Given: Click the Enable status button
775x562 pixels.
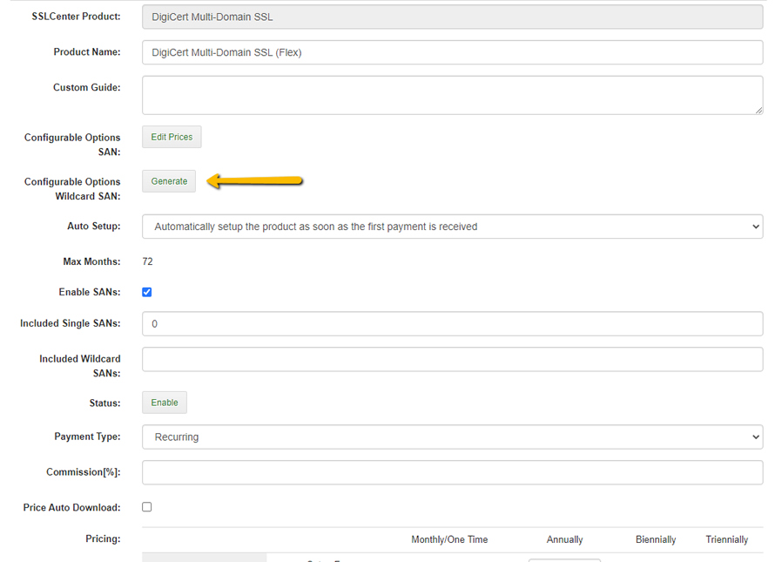Looking at the screenshot, I should pos(165,403).
